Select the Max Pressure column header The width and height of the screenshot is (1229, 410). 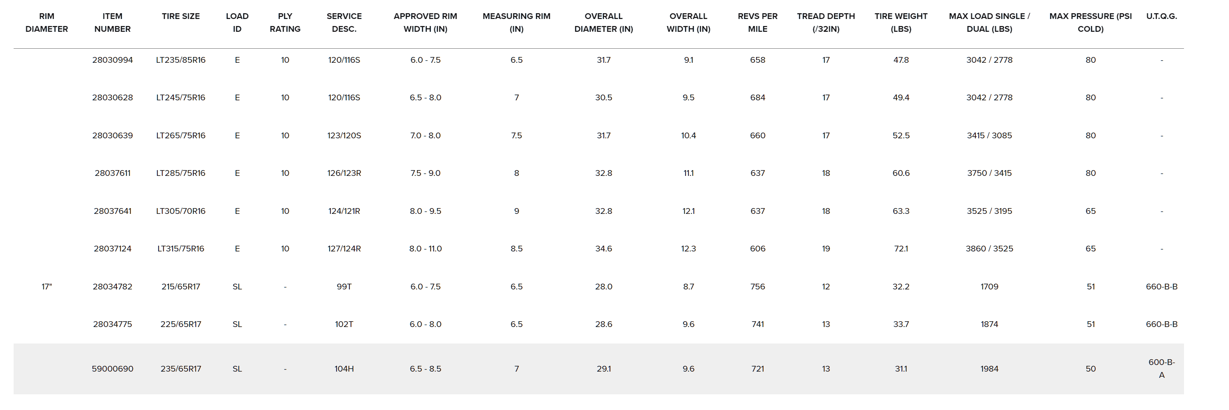[1090, 22]
